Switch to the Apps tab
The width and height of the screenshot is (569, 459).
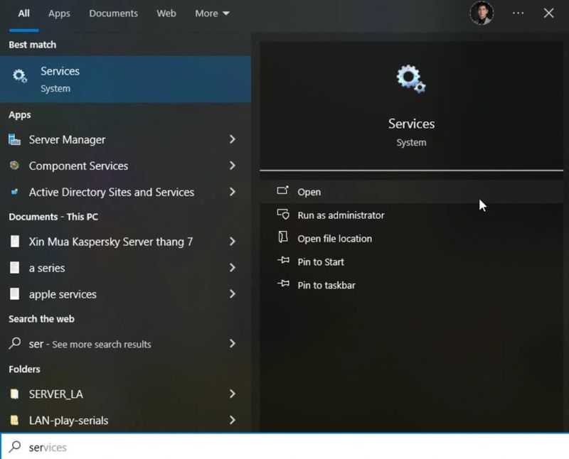tap(59, 13)
